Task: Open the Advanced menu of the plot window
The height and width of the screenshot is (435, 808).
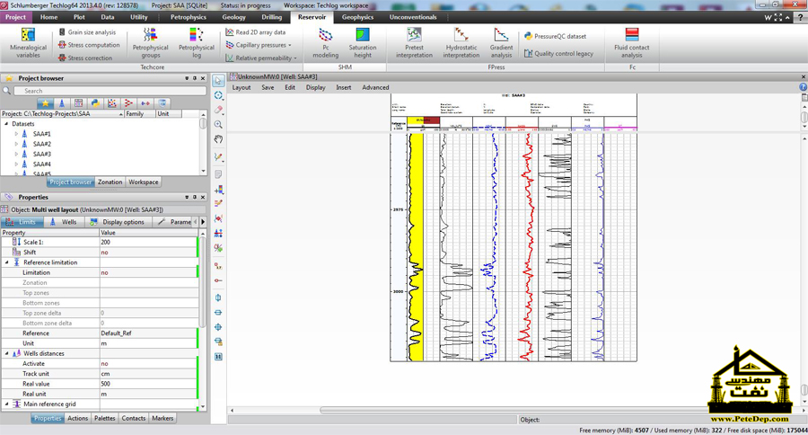Action: click(375, 87)
